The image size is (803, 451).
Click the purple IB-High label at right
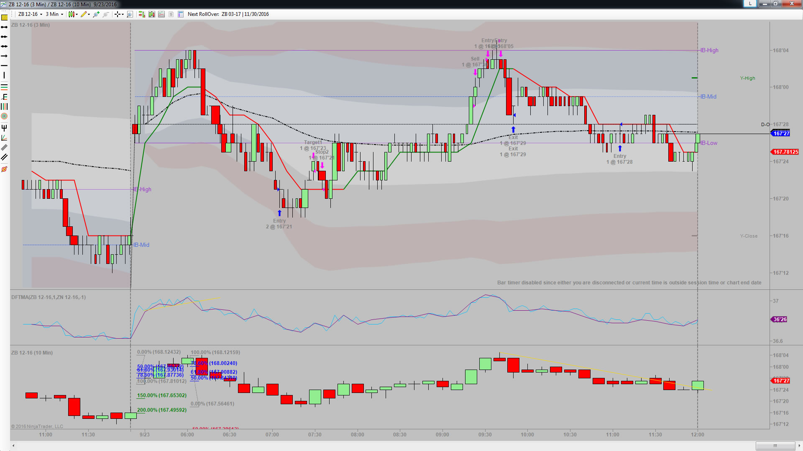click(709, 51)
